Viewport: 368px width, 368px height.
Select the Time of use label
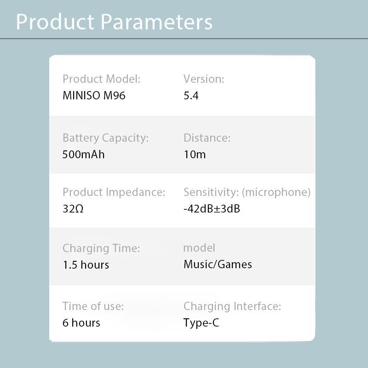(x=93, y=306)
